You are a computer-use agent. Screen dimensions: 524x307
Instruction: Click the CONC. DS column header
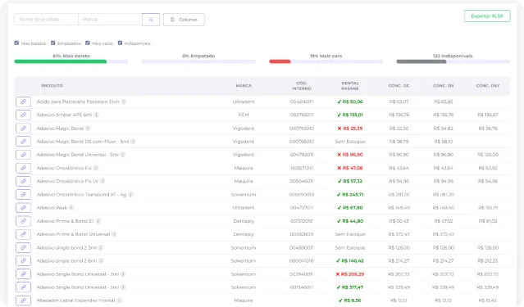443,86
